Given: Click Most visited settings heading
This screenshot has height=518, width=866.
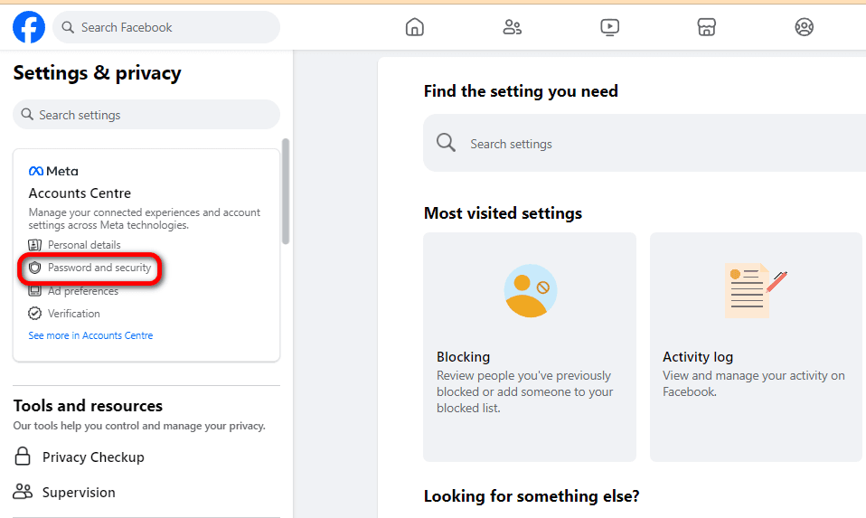Looking at the screenshot, I should tap(503, 213).
